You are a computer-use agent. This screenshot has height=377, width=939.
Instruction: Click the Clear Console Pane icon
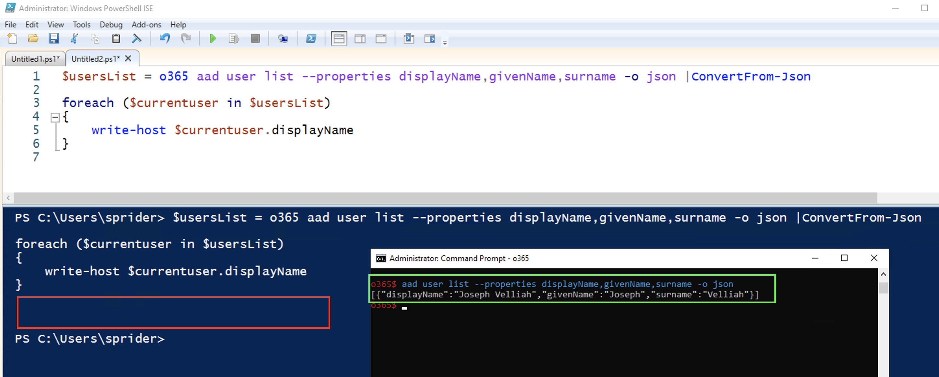click(x=137, y=39)
